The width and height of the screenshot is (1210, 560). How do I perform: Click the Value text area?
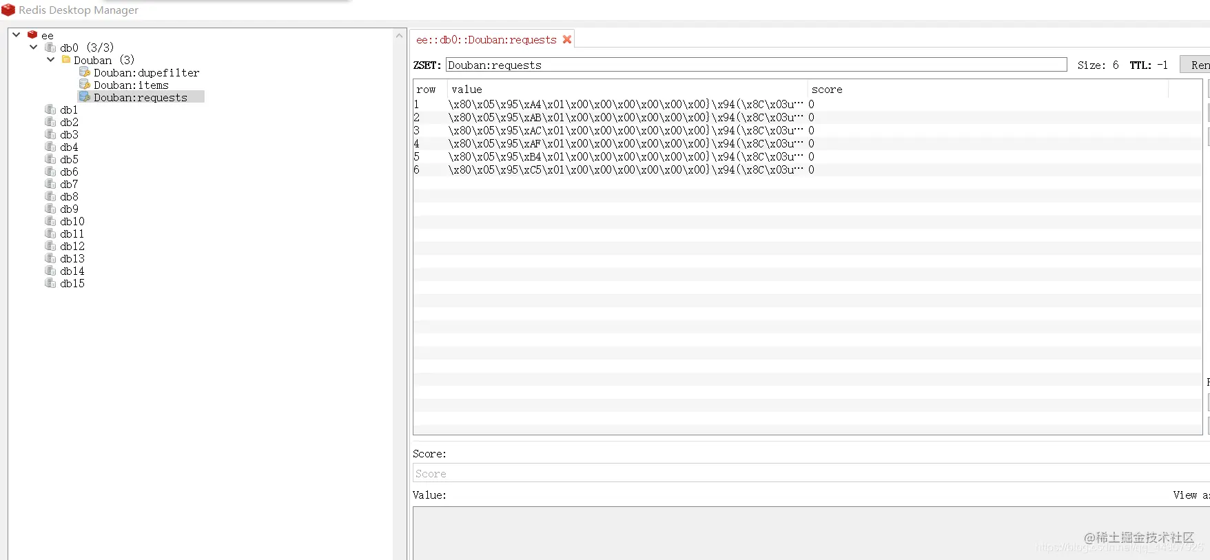click(811, 533)
